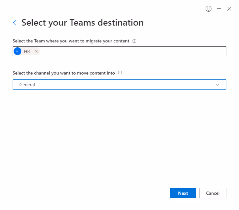
Task: Click the Cancel button
Action: tap(213, 193)
